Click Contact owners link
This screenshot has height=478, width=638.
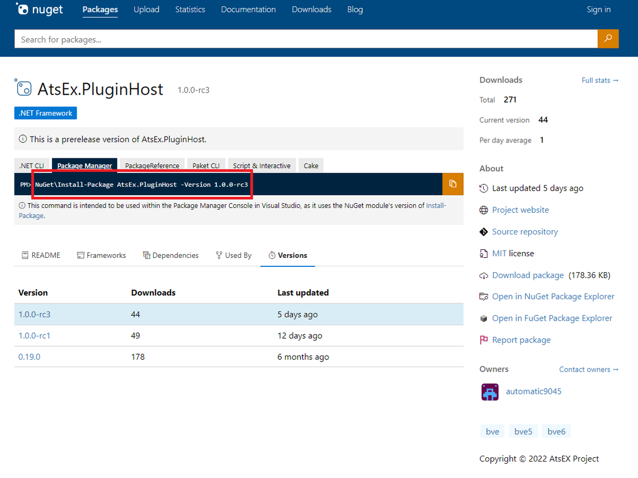pos(589,370)
